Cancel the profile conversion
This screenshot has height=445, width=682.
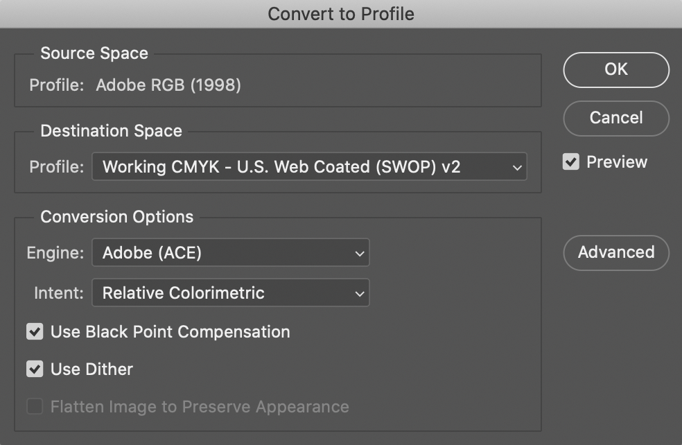(x=615, y=118)
